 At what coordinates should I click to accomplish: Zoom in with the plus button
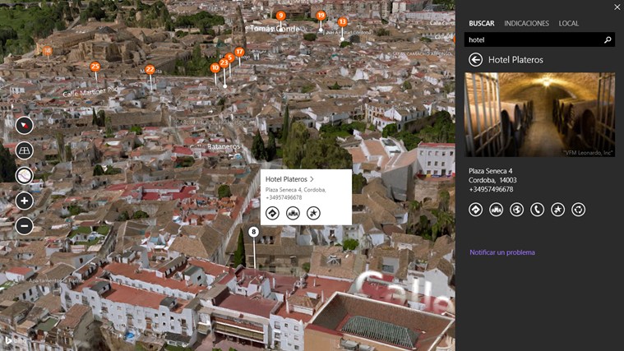pyautogui.click(x=25, y=201)
